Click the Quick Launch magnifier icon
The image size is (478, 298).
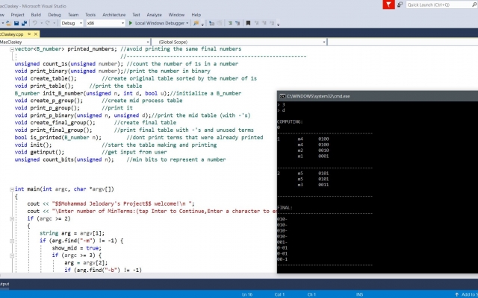click(474, 4)
